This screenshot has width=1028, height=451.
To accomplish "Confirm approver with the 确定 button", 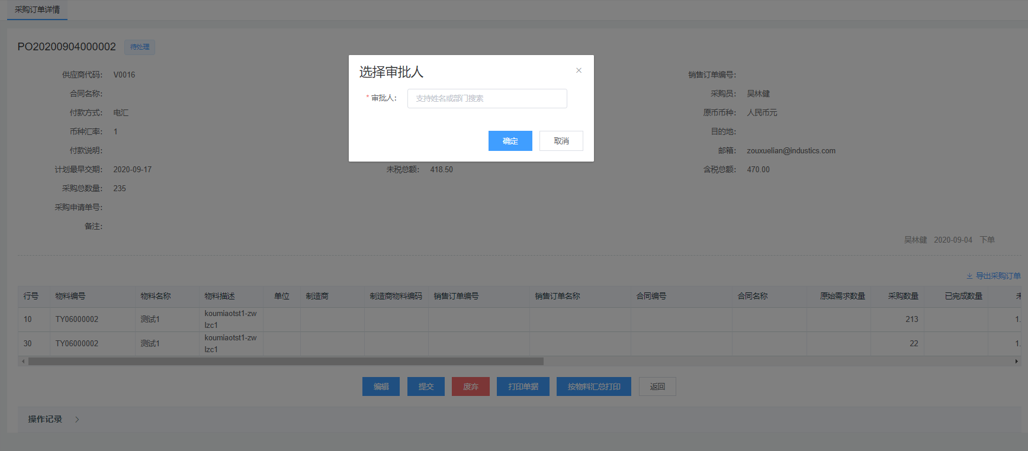I will (x=510, y=141).
